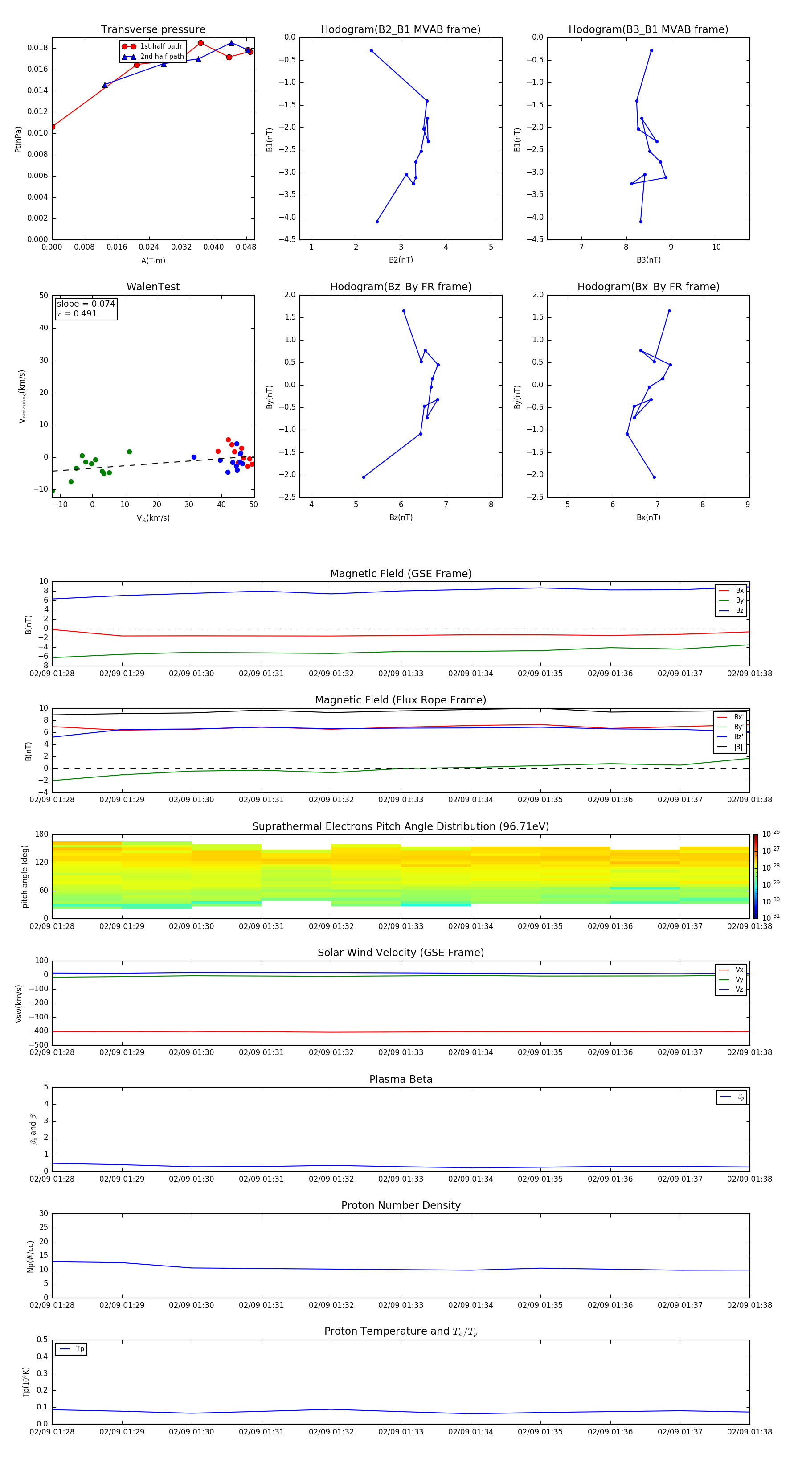Click the 'WalenTest' plot title

point(153,287)
